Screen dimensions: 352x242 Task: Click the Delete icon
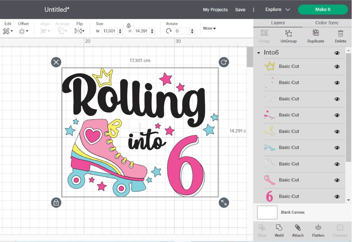click(340, 36)
